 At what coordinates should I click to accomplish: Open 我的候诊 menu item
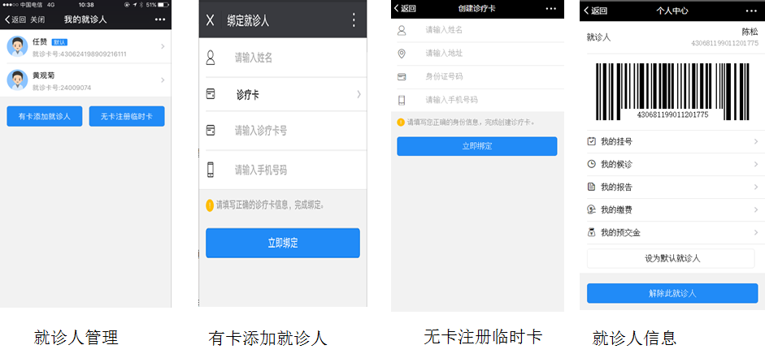click(672, 165)
